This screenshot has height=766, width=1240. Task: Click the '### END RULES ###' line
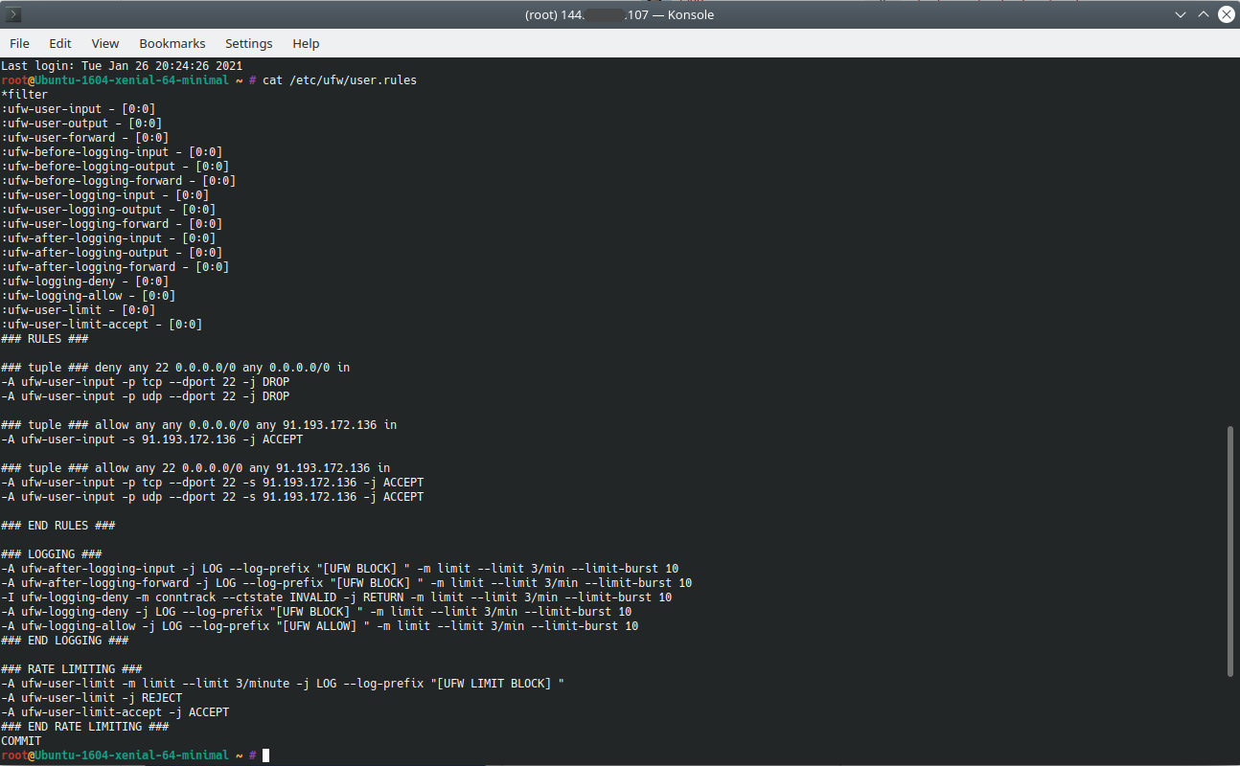tap(58, 526)
